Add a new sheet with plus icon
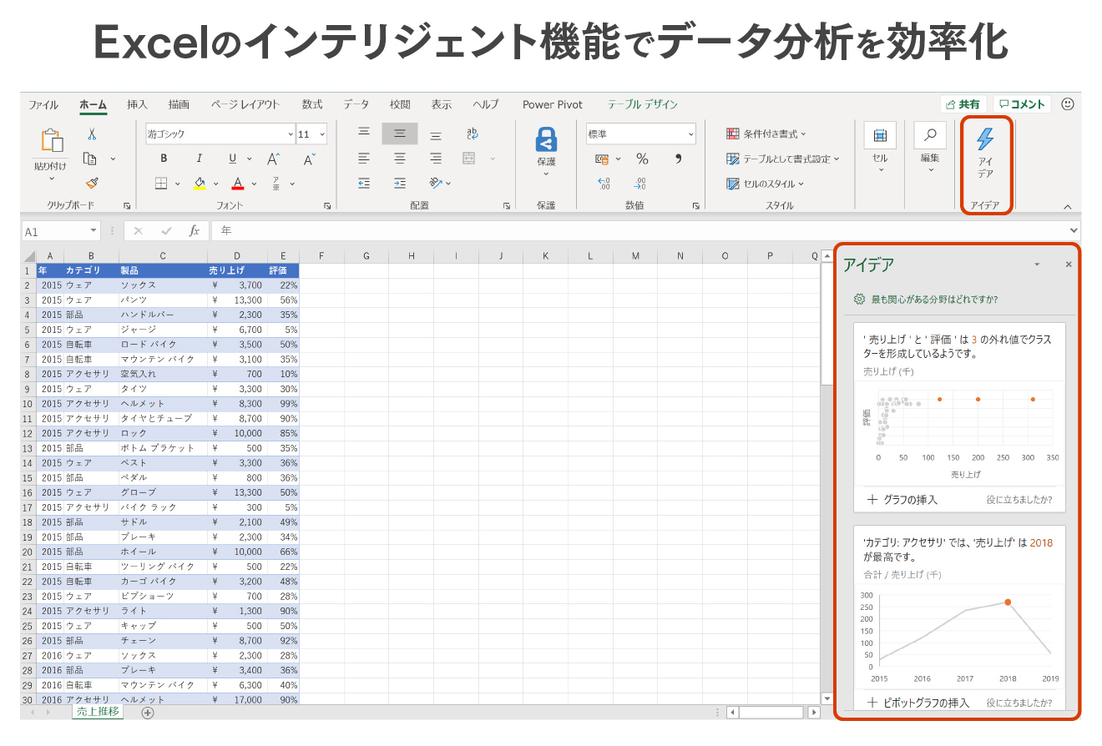Image resolution: width=1102 pixels, height=746 pixels. (148, 713)
